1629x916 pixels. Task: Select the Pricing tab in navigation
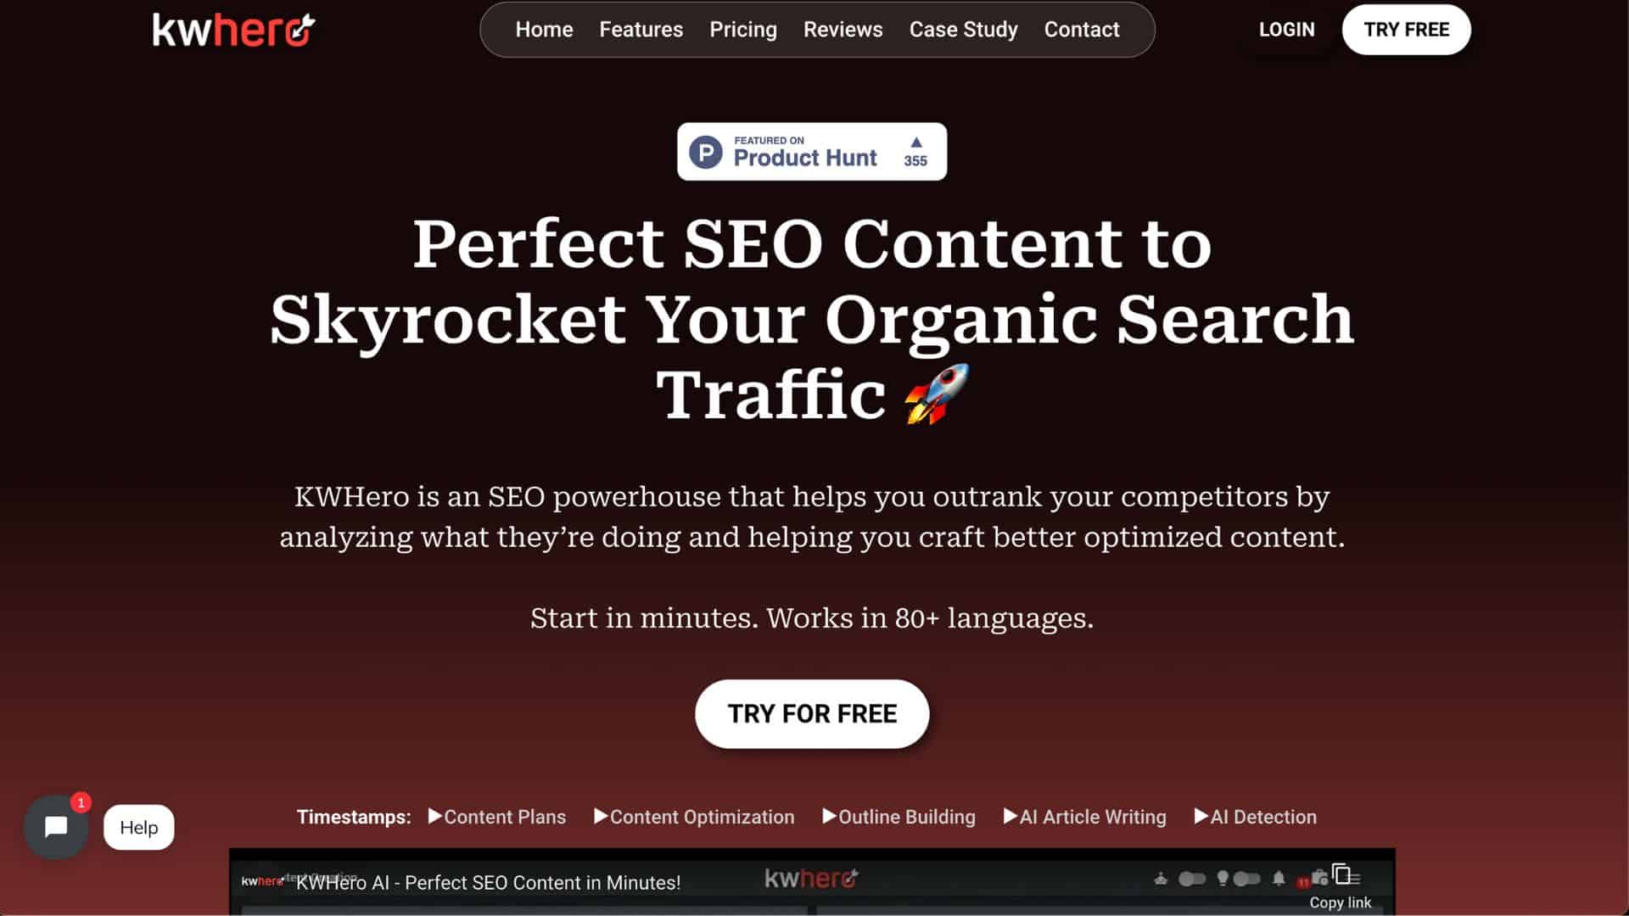point(743,29)
